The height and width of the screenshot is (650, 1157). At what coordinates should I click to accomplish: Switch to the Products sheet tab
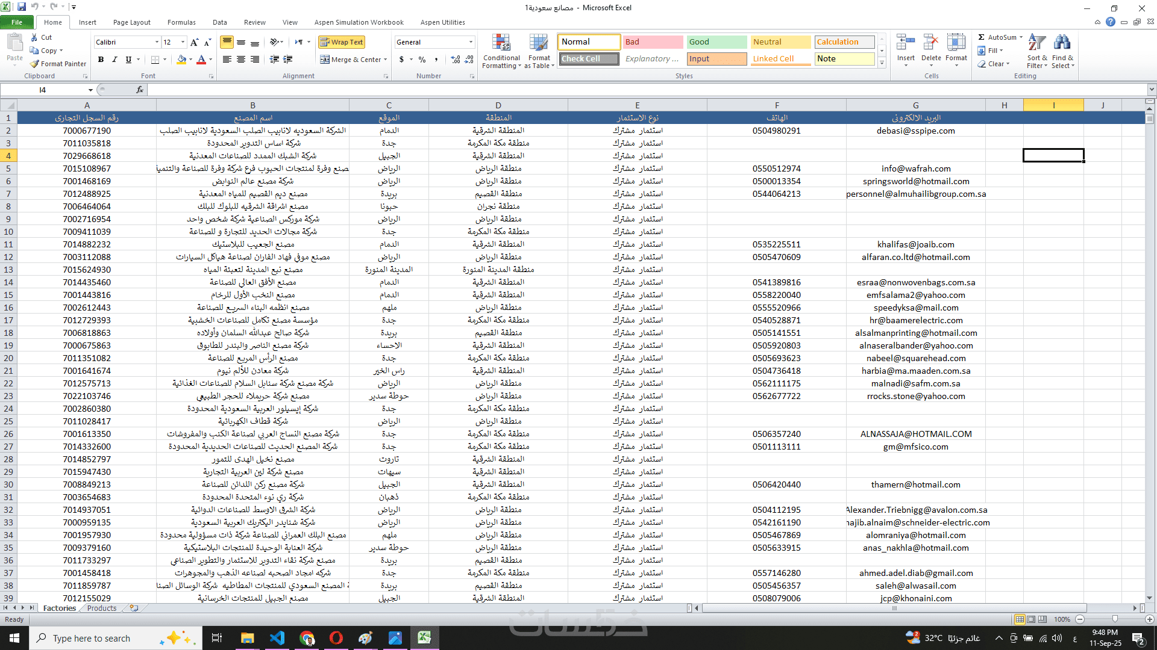[101, 608]
